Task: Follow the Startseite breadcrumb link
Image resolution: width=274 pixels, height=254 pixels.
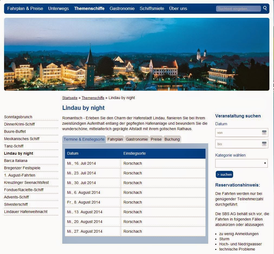Action: (x=70, y=98)
